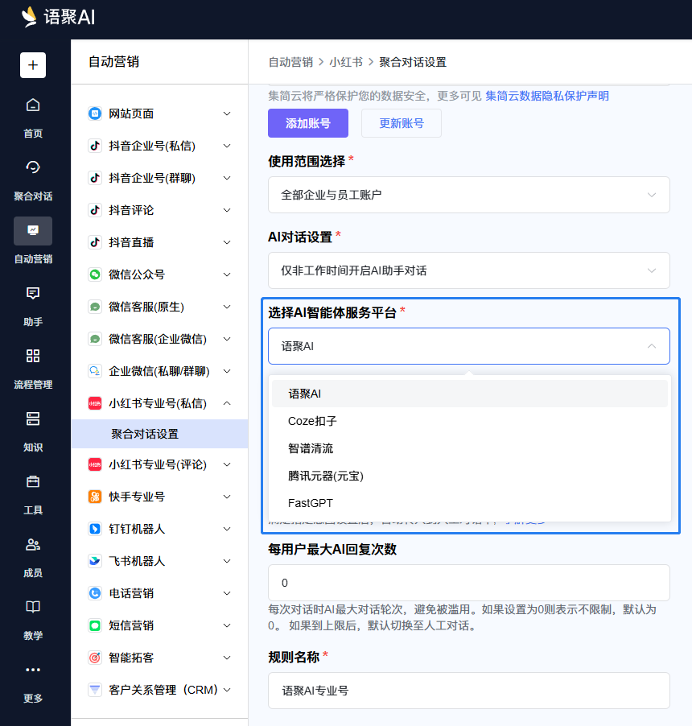Open 集简云数据隐私保护声明 link
The width and height of the screenshot is (692, 726).
[x=547, y=96]
